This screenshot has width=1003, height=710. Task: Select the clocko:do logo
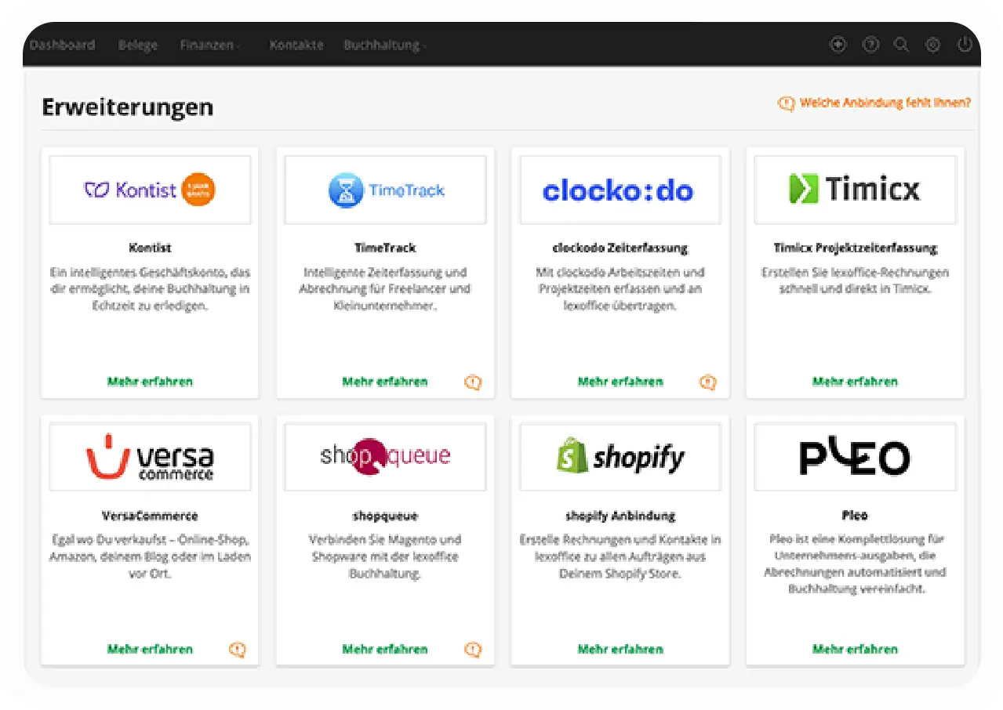click(620, 189)
